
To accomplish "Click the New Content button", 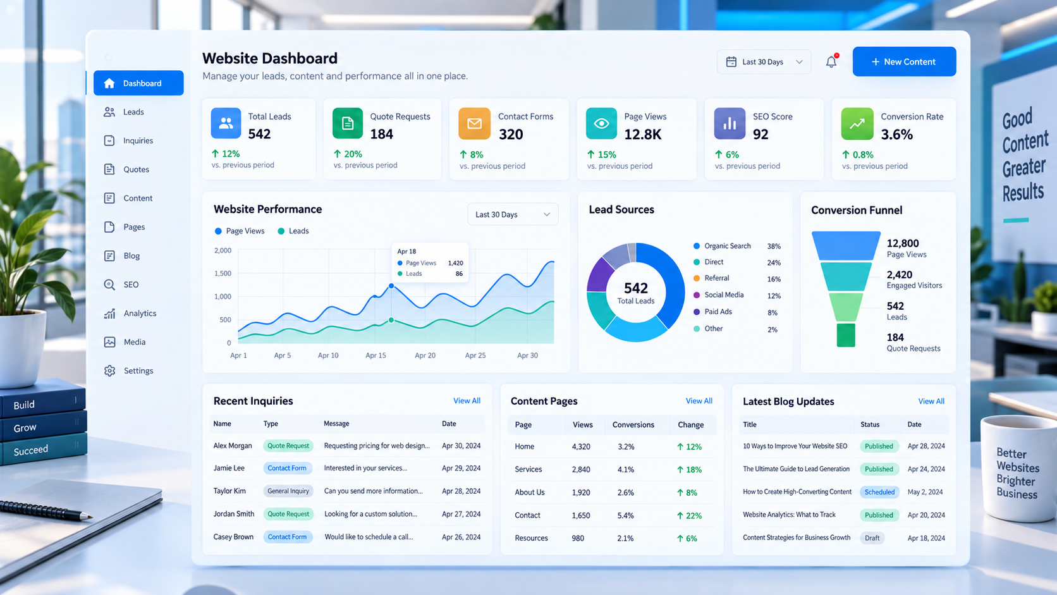I will 904,61.
